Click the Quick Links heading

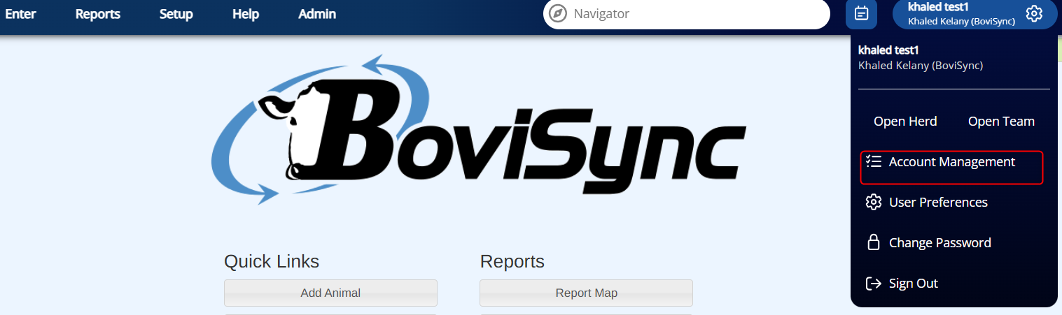click(x=272, y=262)
